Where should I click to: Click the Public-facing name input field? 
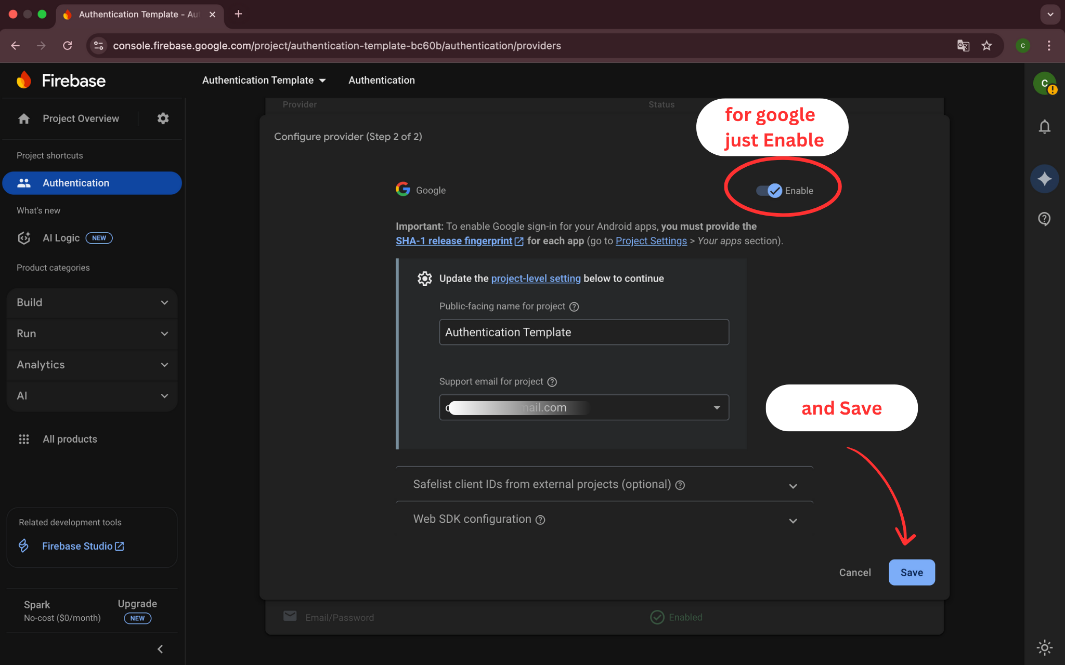(x=583, y=332)
